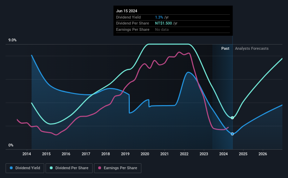Click the 2014 x-axis label
This screenshot has height=178, width=288.
(x=27, y=154)
